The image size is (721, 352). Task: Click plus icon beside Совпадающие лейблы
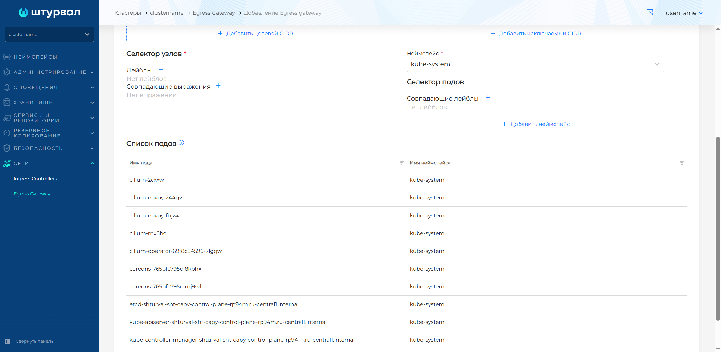point(488,98)
